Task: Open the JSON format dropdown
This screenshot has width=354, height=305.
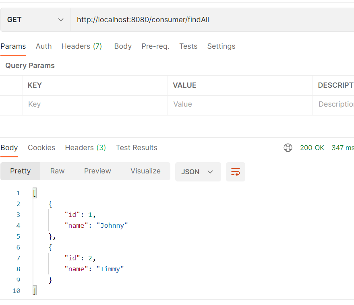Action: tap(198, 172)
